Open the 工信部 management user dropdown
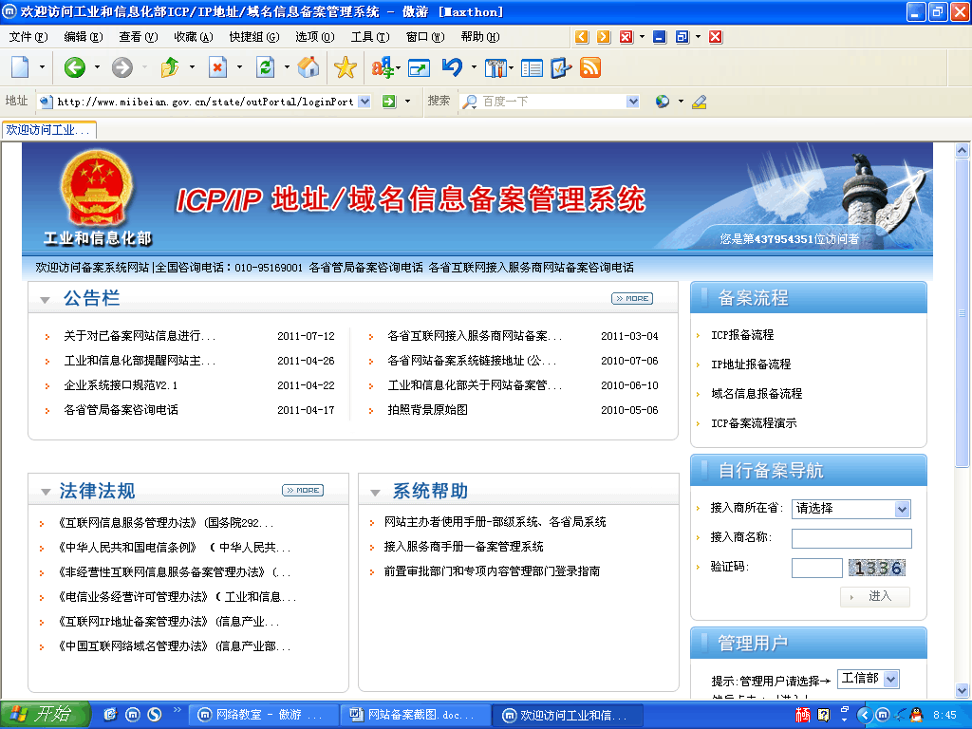Image resolution: width=972 pixels, height=729 pixels. point(890,679)
